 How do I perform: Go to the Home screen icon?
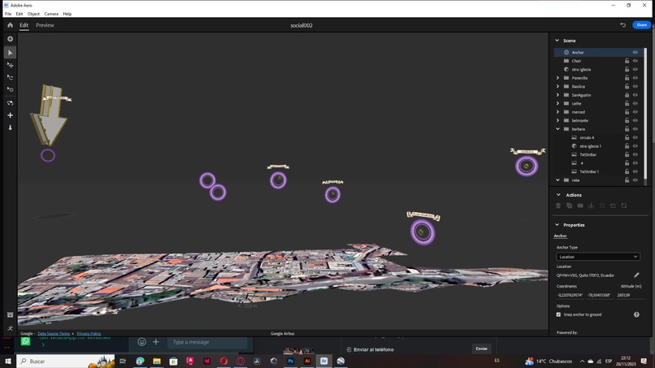pyautogui.click(x=10, y=25)
